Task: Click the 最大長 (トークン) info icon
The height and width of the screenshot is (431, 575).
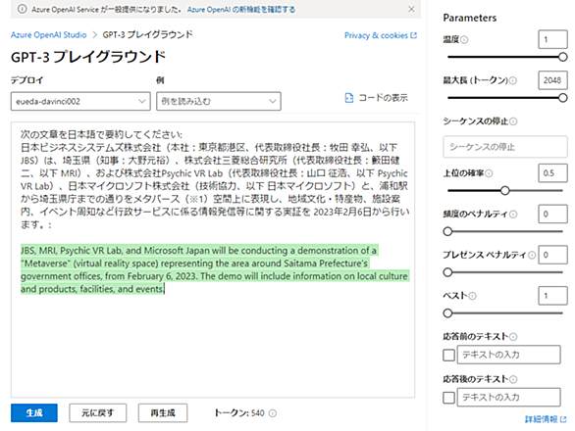Action: click(513, 80)
